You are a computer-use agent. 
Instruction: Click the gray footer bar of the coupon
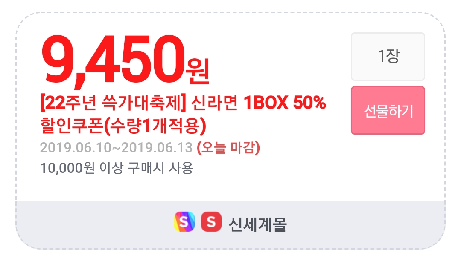[x=230, y=225]
